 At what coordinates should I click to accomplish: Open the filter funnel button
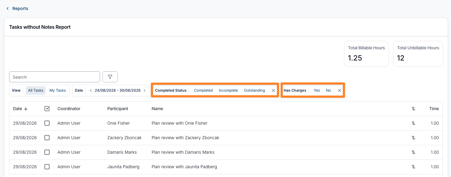point(110,77)
